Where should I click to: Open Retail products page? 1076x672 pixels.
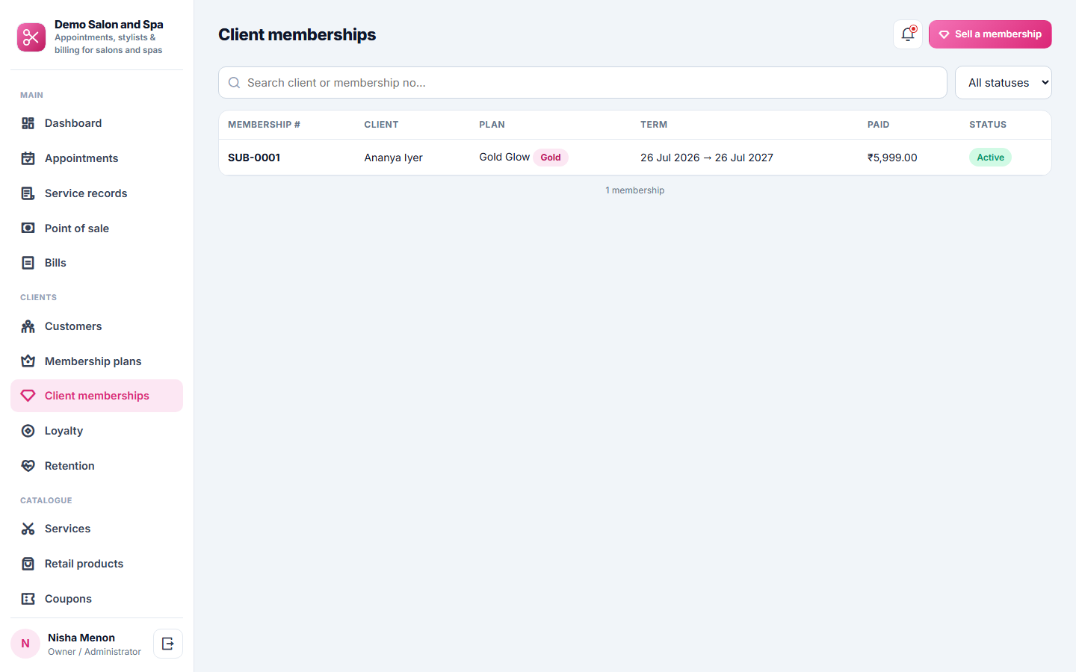96,564
